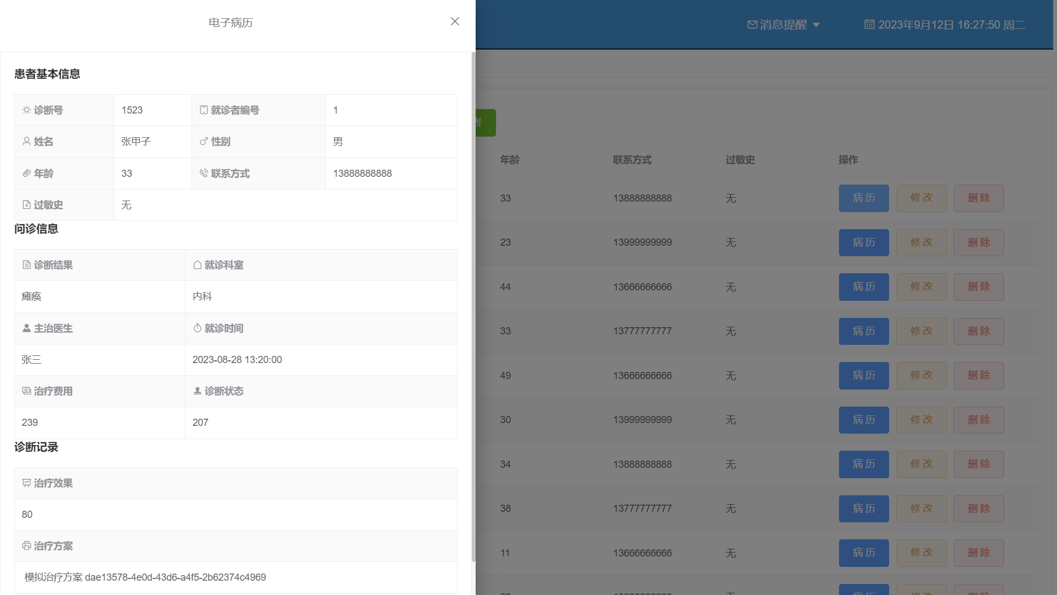Click the timer icon beside 就诊时间
This screenshot has width=1057, height=595.
pos(197,328)
